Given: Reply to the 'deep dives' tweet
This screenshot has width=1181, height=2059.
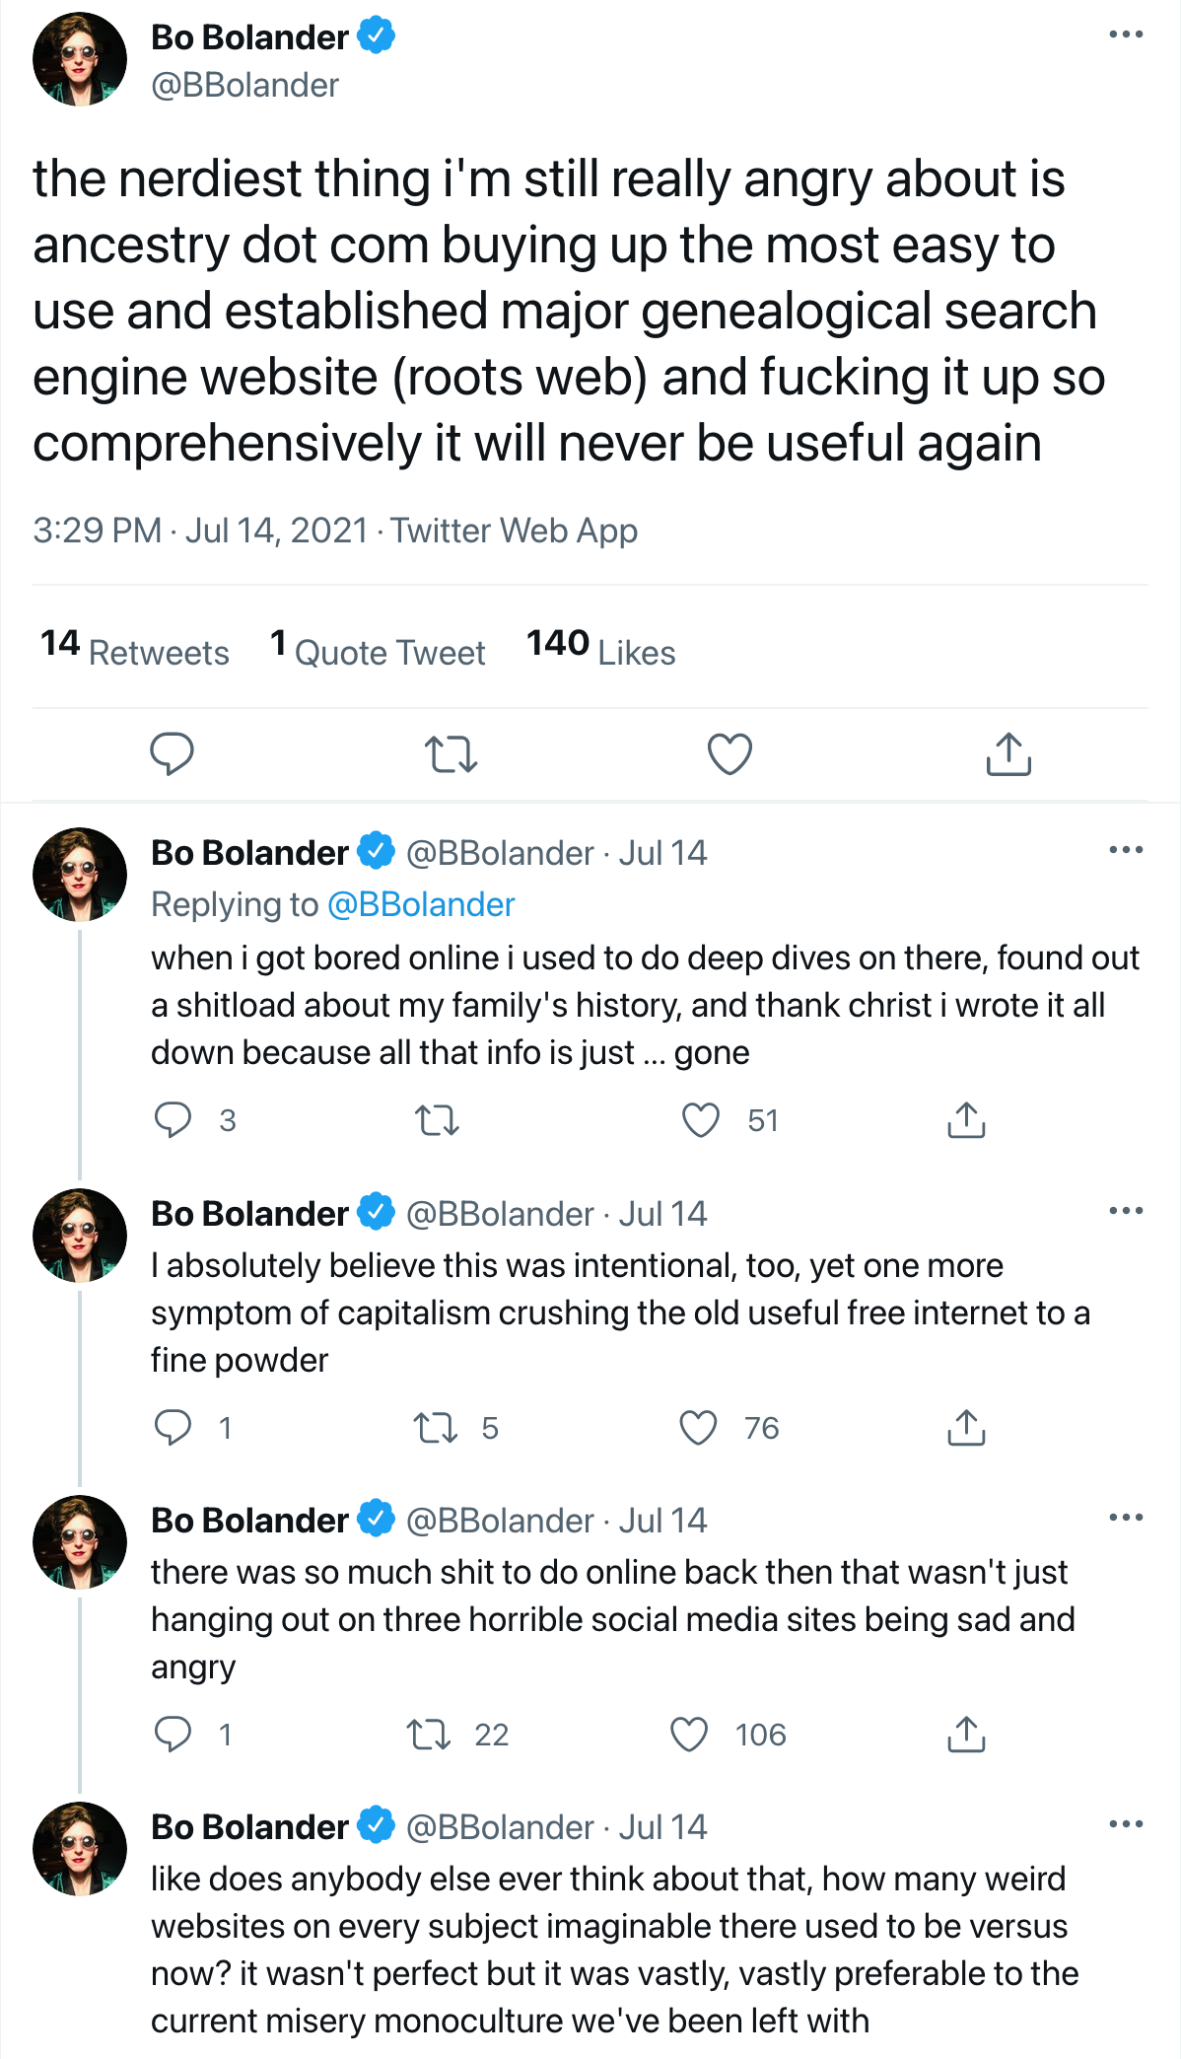Looking at the screenshot, I should coord(174,1120).
